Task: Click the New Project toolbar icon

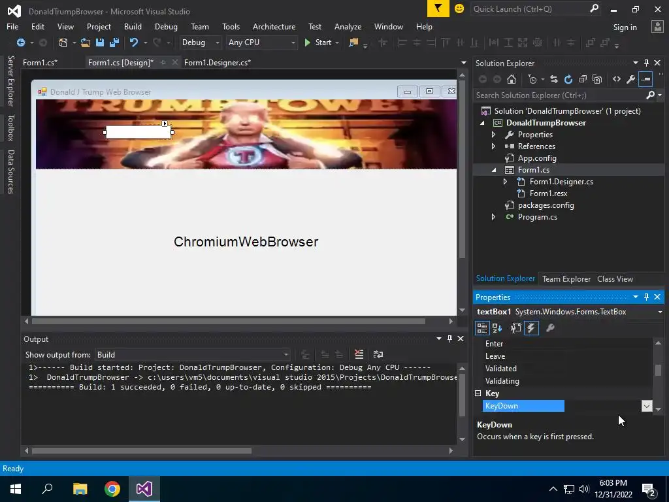Action: point(63,42)
